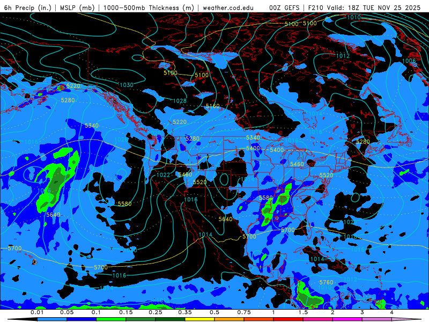Click the legend value '0.75'

[244, 312]
